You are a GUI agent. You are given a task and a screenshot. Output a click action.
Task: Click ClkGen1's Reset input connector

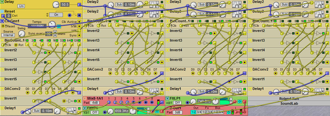pyautogui.click(x=3, y=26)
